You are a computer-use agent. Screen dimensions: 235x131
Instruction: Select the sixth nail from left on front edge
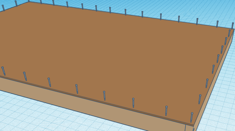[133, 103]
